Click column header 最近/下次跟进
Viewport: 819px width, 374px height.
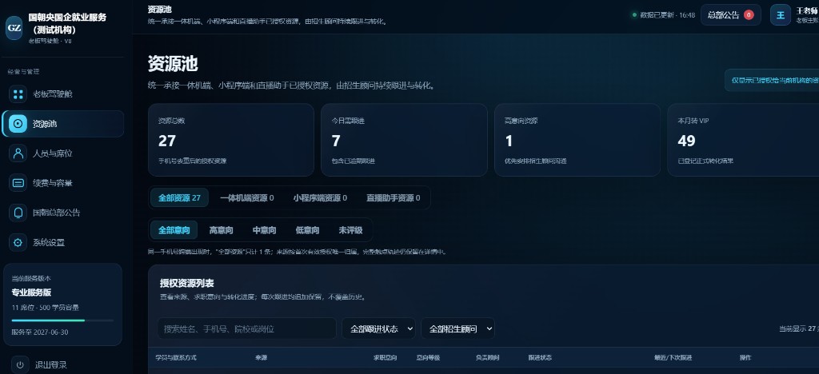point(673,358)
